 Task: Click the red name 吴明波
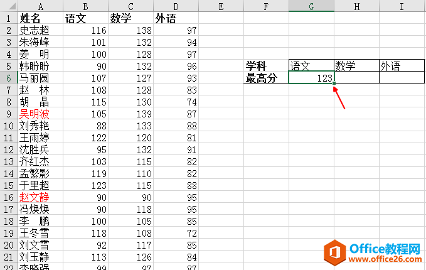pos(34,114)
